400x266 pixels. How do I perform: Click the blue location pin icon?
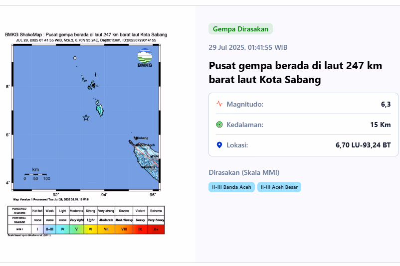[x=219, y=145]
